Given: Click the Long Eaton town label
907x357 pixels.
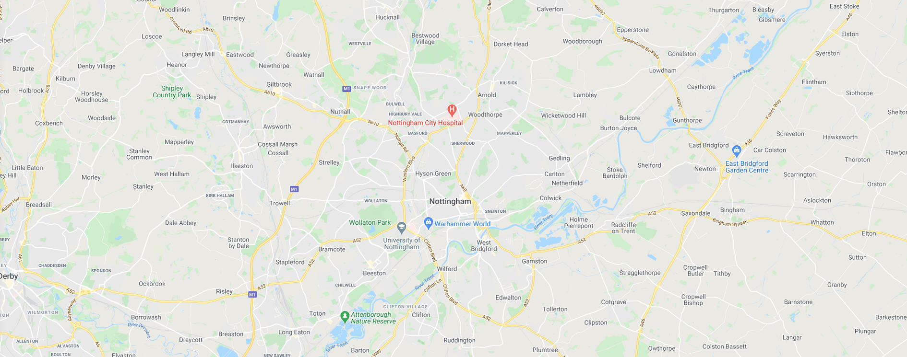Looking at the screenshot, I should 294,332.
